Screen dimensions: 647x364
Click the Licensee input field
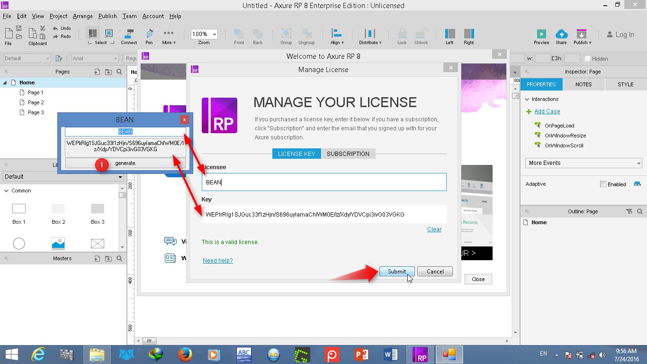tap(324, 182)
